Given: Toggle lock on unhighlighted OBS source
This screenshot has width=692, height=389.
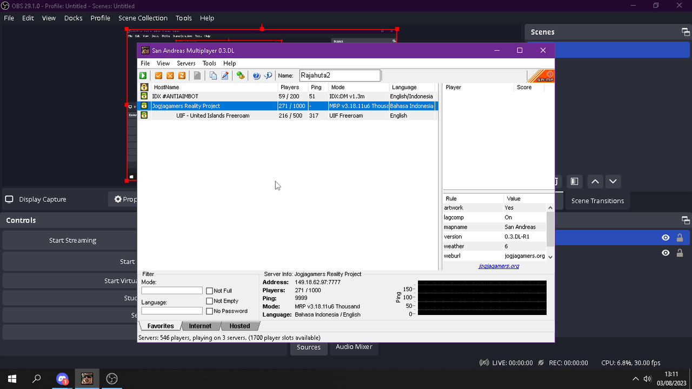Looking at the screenshot, I should point(680,253).
